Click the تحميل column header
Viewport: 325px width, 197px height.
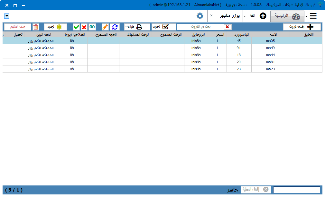(x=15, y=35)
